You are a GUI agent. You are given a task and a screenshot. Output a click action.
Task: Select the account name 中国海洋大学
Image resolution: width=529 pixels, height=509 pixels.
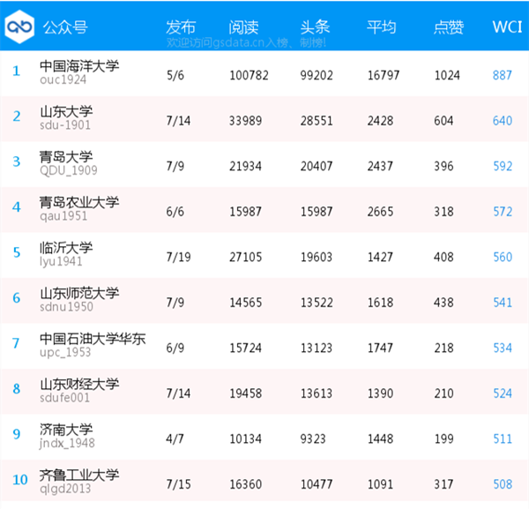[x=79, y=66]
